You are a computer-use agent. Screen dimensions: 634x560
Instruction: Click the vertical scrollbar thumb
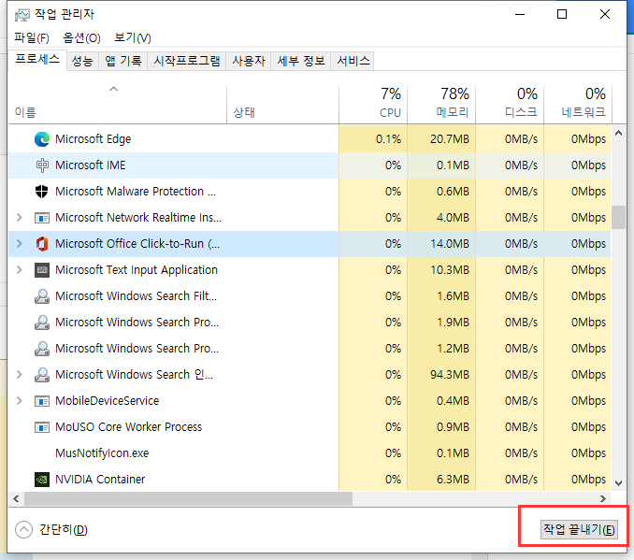tap(618, 218)
